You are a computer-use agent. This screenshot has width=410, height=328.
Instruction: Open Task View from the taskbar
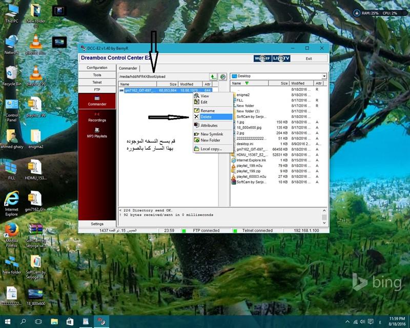point(38,321)
